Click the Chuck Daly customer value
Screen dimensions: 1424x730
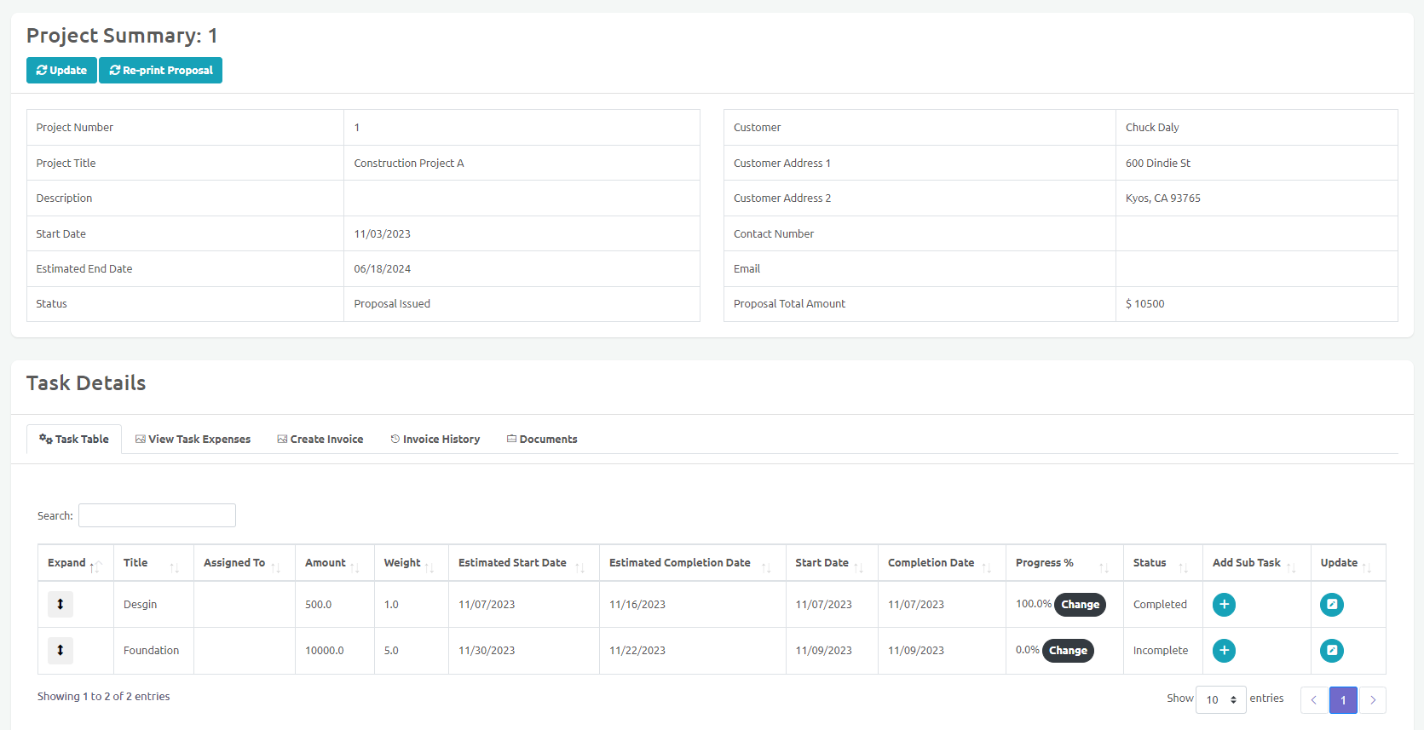click(x=1152, y=128)
